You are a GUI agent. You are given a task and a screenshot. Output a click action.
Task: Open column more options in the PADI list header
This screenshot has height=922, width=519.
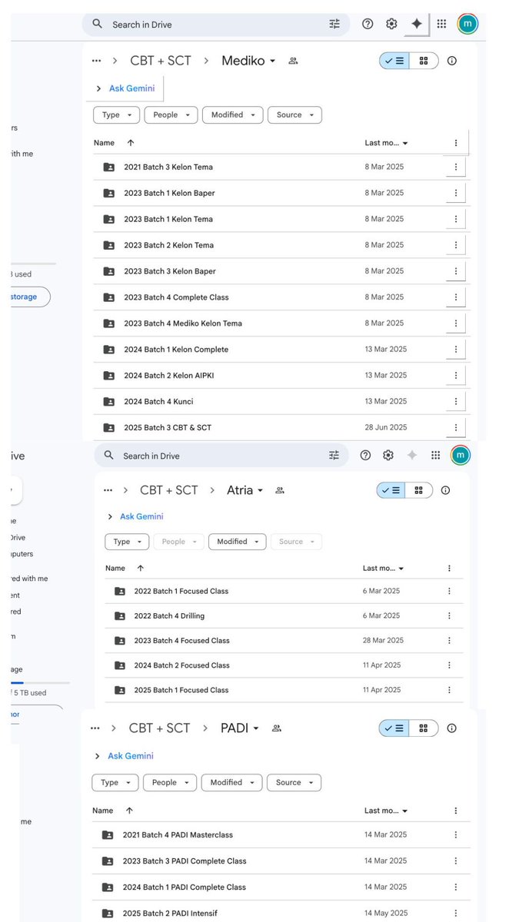point(456,811)
